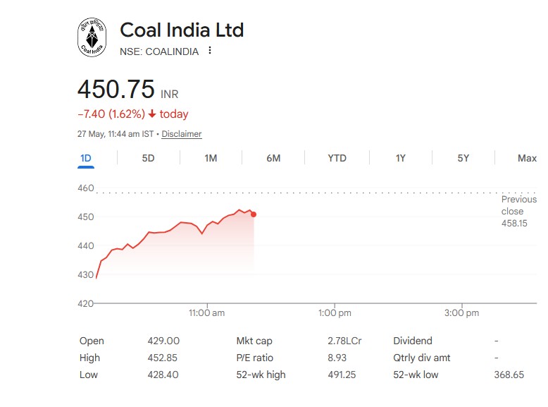Click the 1:00 pm axis marker
The width and height of the screenshot is (548, 407).
point(335,313)
